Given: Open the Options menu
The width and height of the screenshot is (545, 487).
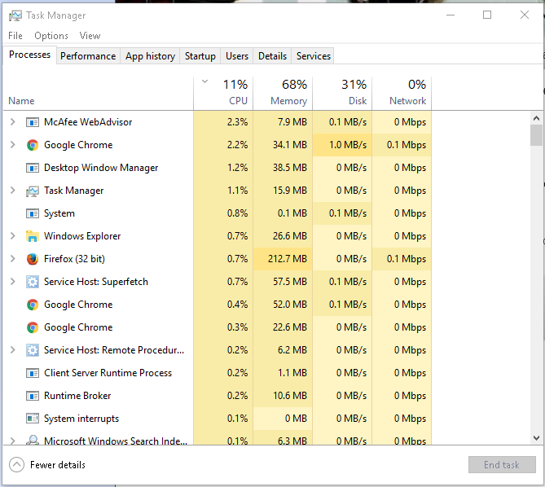Looking at the screenshot, I should [51, 36].
